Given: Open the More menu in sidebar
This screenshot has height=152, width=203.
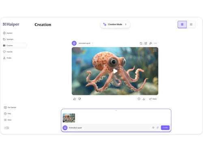Looking at the screenshot, I should [x=8, y=120].
